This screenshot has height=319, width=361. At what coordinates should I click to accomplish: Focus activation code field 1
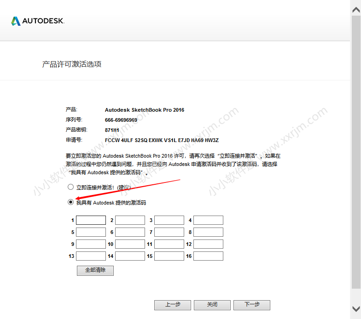(x=91, y=220)
